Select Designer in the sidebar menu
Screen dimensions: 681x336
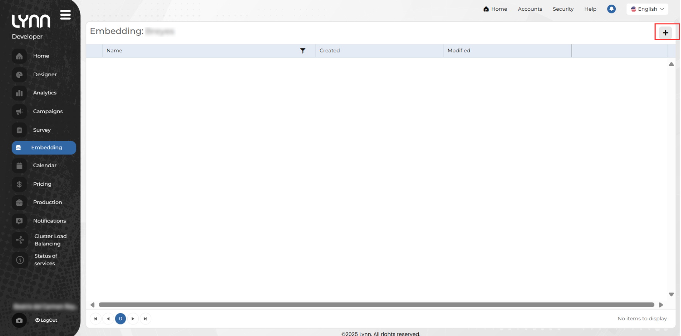pos(45,74)
